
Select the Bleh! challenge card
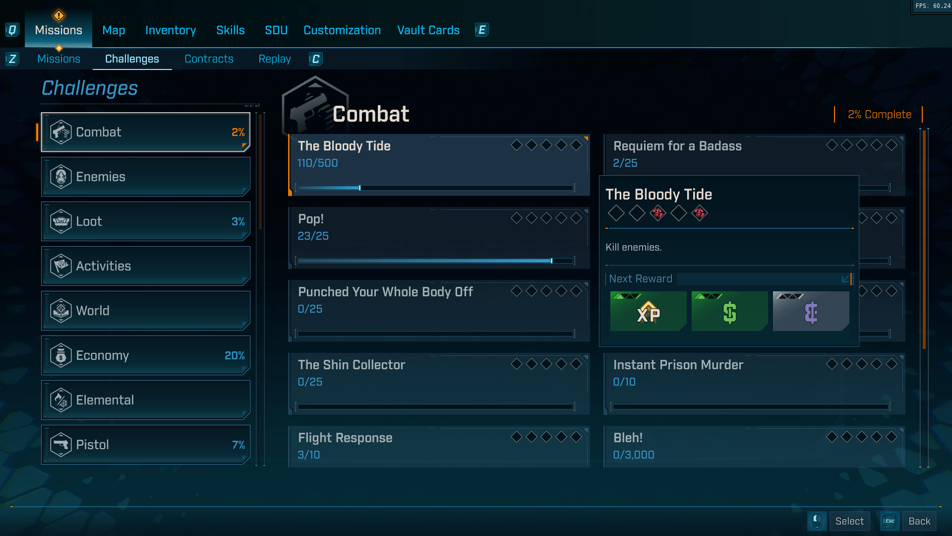tap(754, 447)
